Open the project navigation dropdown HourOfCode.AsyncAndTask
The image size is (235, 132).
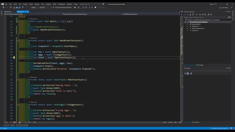[x=33, y=14]
